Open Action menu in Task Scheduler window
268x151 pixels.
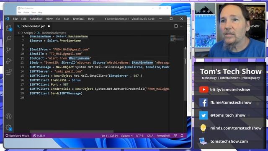tap(26, 13)
